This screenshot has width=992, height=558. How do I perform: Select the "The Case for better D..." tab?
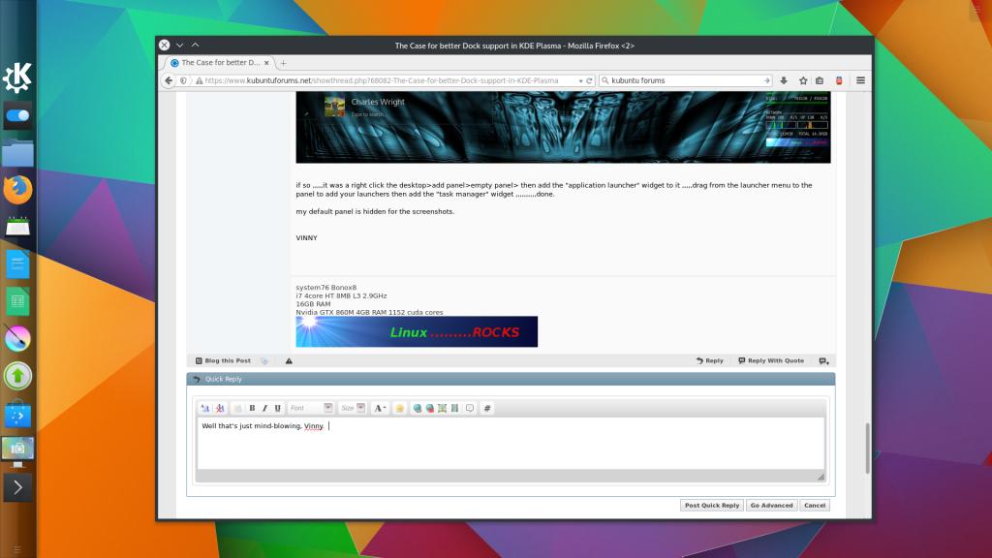point(220,62)
